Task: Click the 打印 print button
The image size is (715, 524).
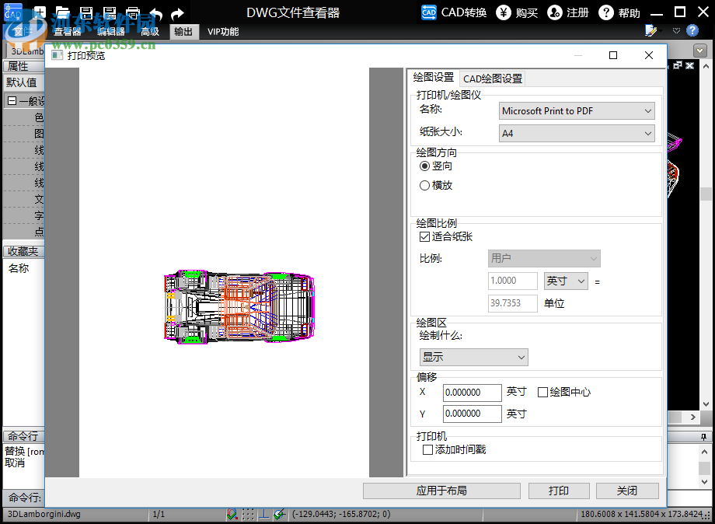Action: pyautogui.click(x=558, y=491)
